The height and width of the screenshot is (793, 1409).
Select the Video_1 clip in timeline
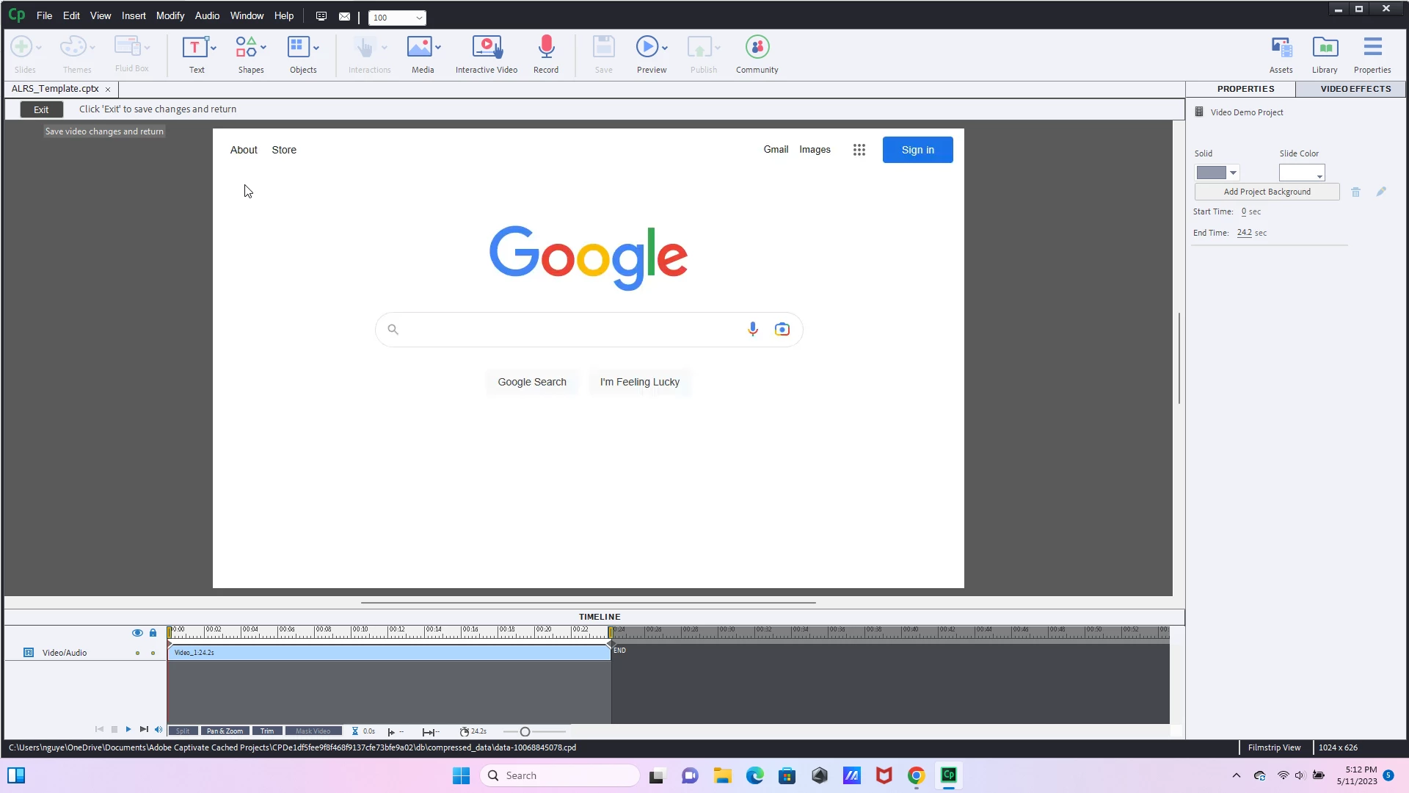click(x=389, y=653)
